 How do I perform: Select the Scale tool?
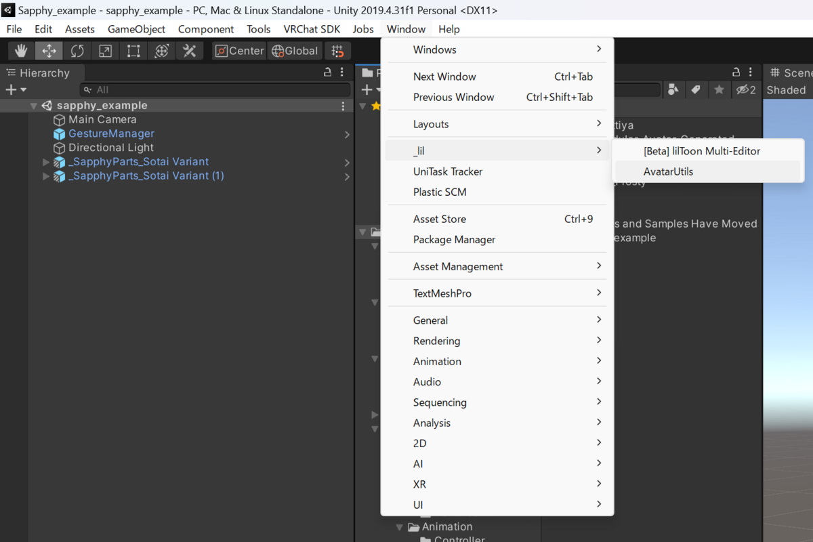(x=105, y=51)
